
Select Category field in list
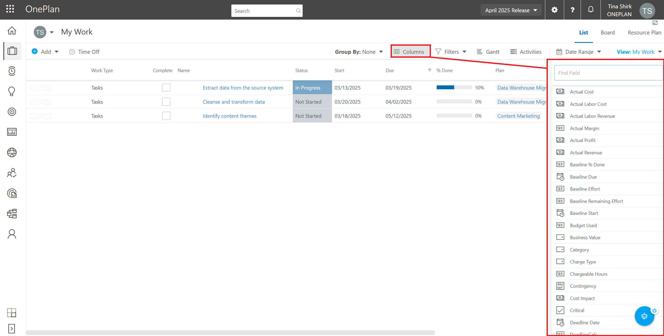607,250
